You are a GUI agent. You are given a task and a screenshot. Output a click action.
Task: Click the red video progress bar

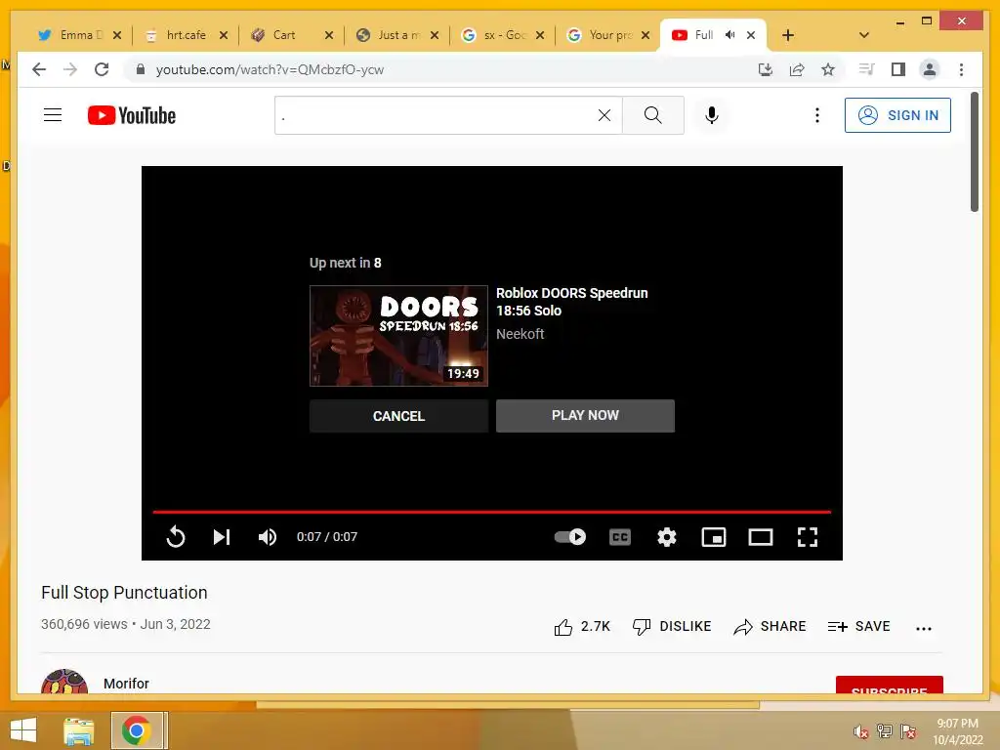coord(492,512)
